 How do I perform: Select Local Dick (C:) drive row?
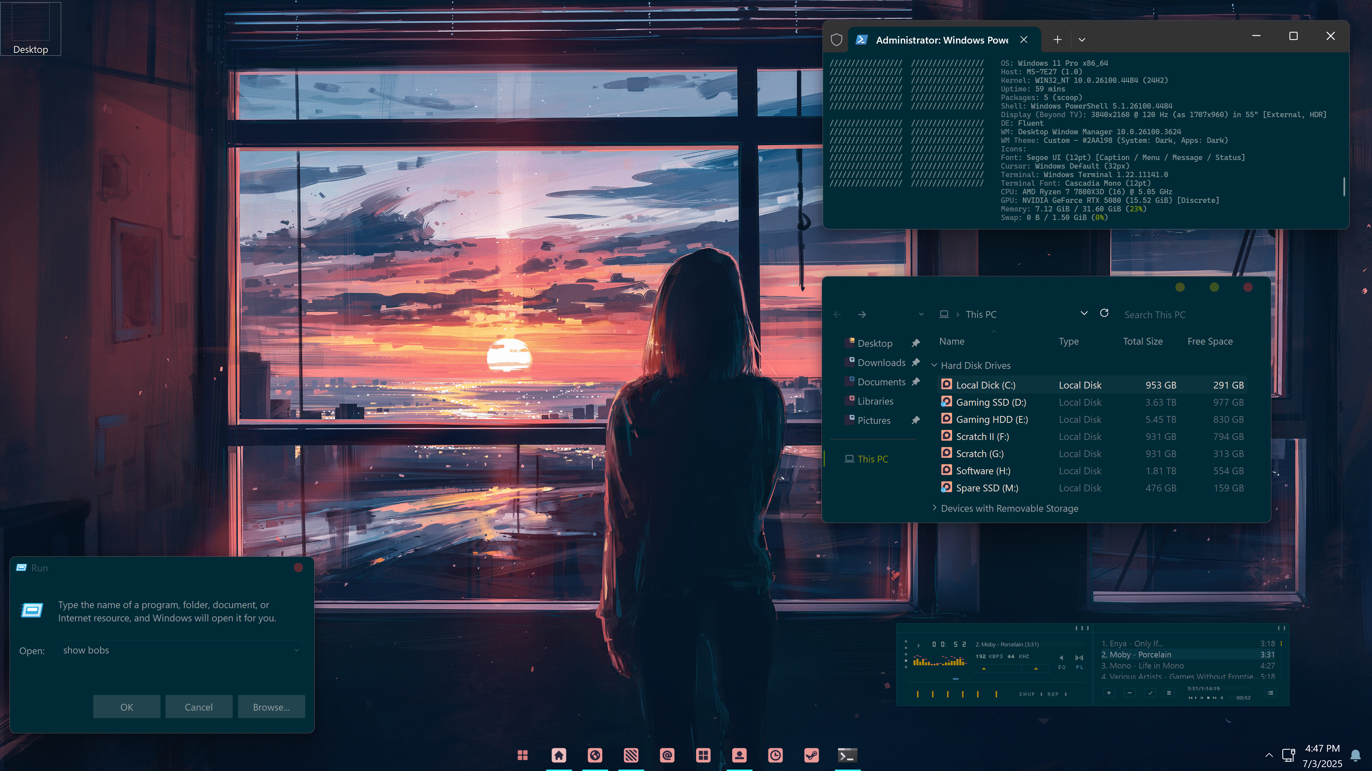pos(1092,385)
